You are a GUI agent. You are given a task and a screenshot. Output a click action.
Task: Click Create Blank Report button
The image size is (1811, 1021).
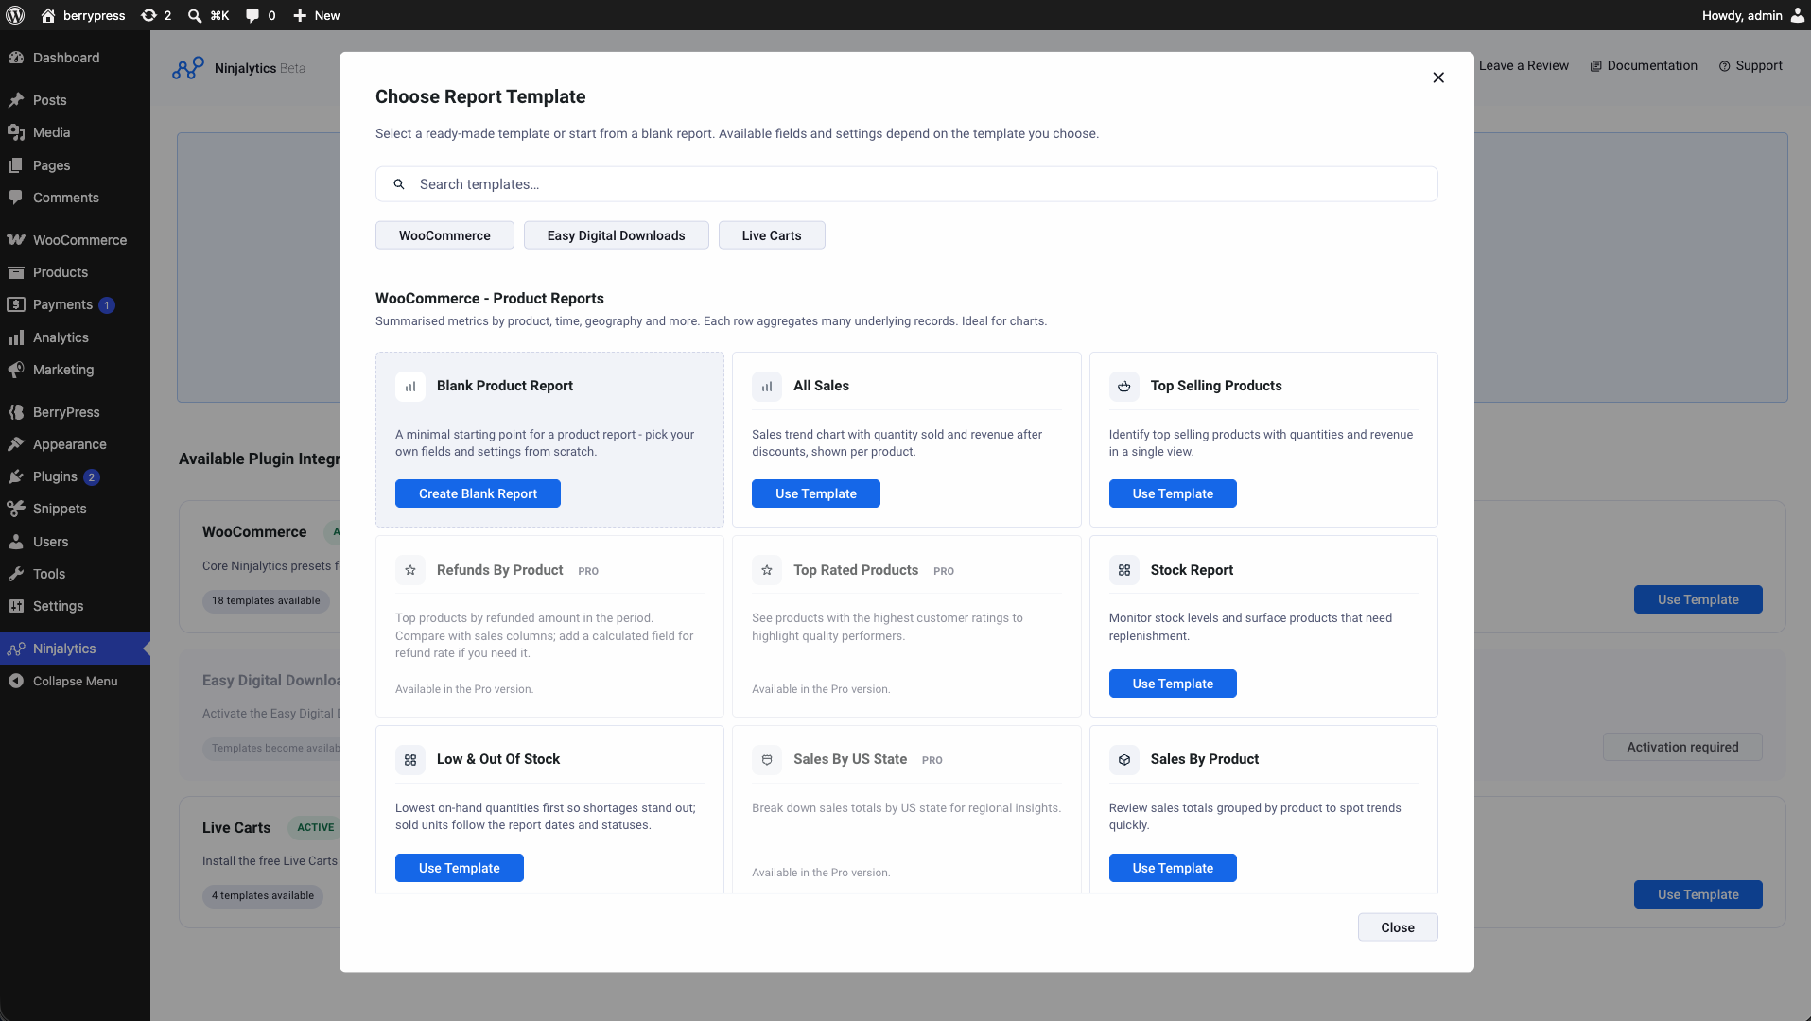click(x=478, y=493)
